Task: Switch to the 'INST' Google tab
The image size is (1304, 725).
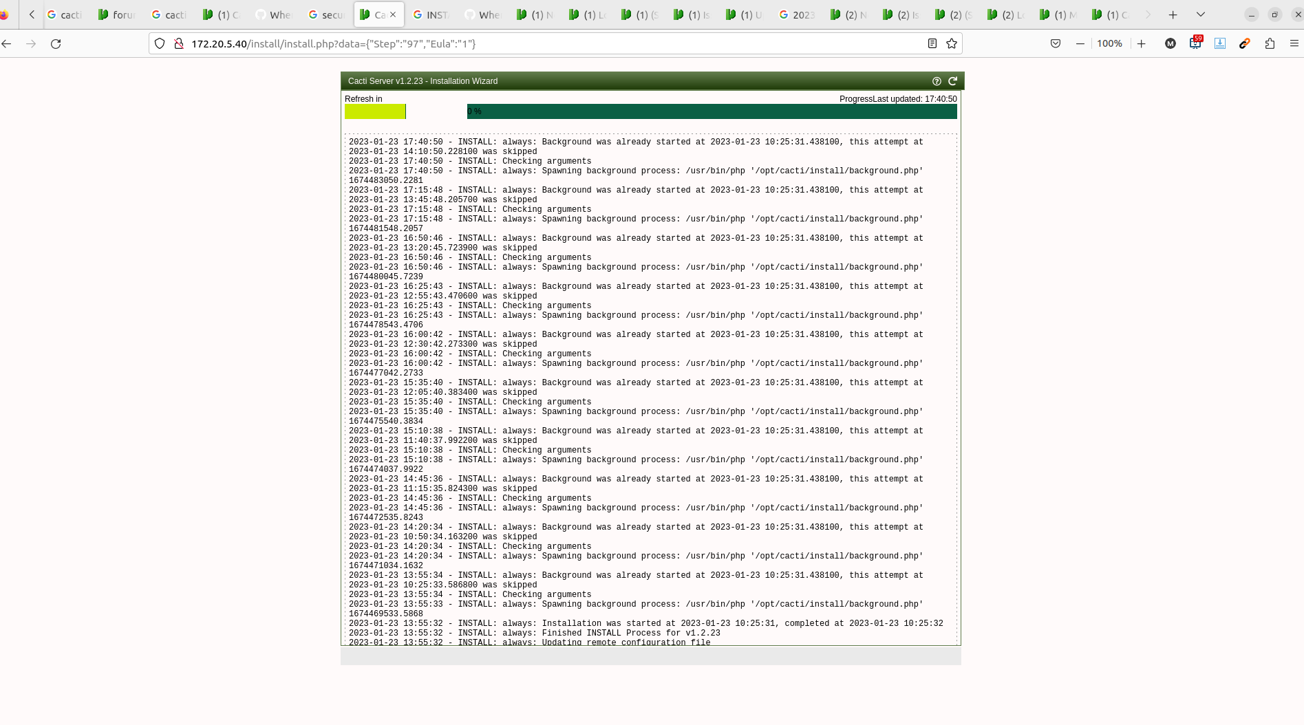Action: 431,14
